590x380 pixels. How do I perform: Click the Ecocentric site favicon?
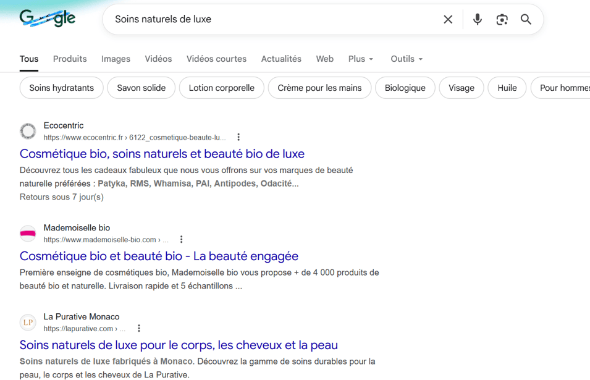click(x=28, y=131)
